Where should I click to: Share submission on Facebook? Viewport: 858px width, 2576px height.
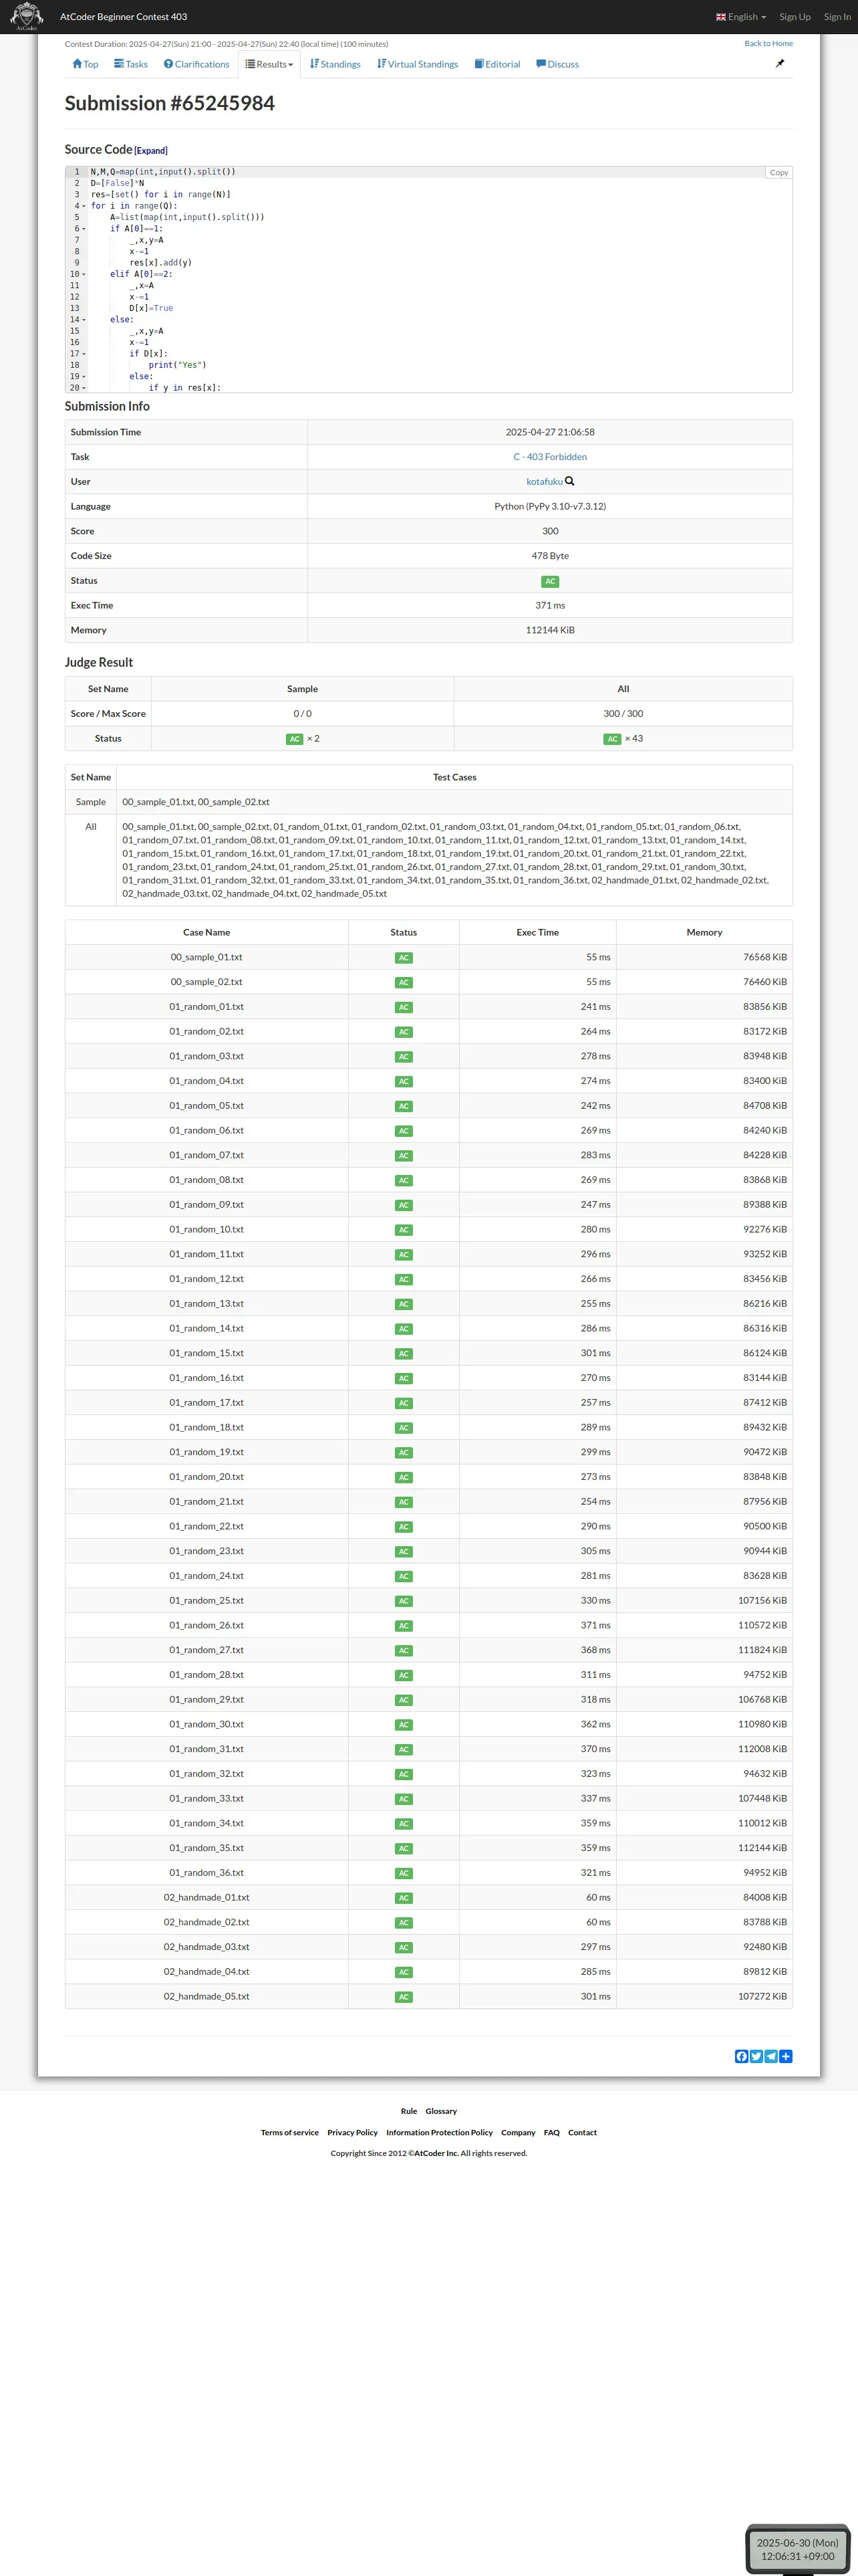click(x=741, y=2056)
